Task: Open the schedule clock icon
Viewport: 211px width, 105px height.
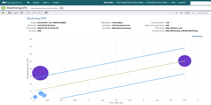Action: point(21,13)
